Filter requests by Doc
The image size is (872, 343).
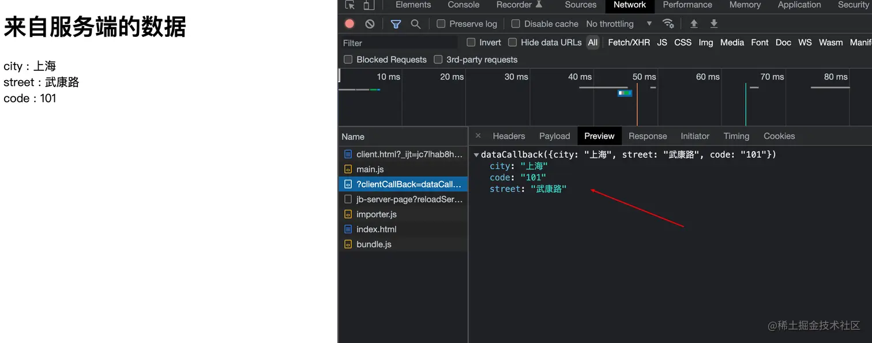[x=783, y=42]
